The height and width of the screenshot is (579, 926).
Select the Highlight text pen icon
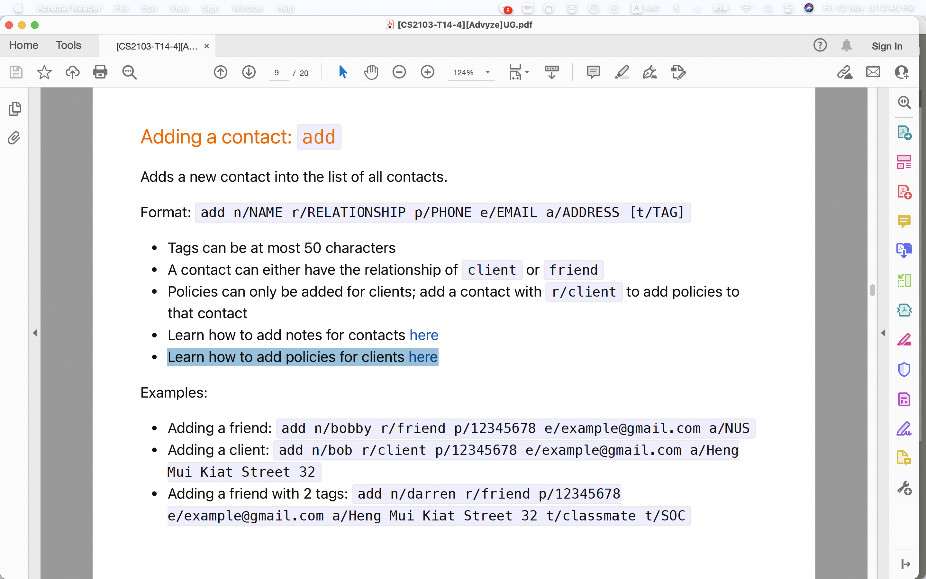pos(622,72)
